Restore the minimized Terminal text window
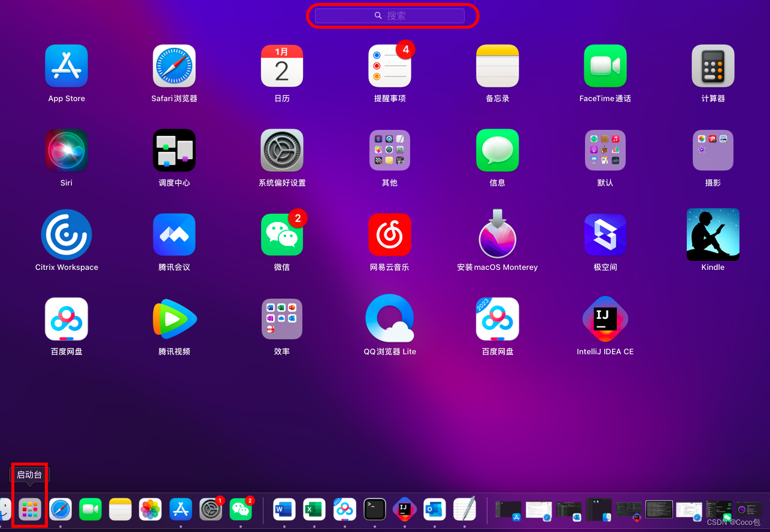The image size is (770, 532). [659, 509]
